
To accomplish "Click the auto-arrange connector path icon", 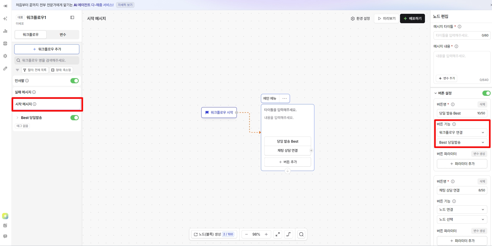I will 288,234.
